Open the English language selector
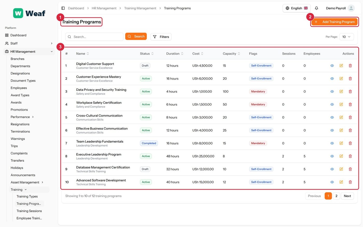Viewport: 363px width, 227px height. coord(297,8)
